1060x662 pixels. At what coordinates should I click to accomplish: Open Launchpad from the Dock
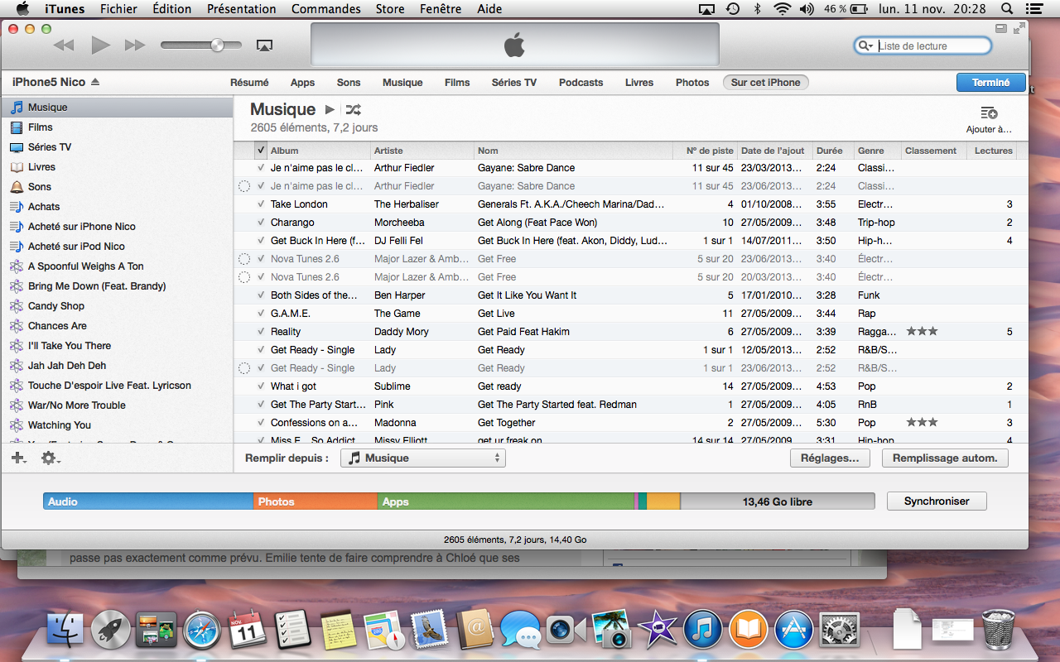[x=110, y=631]
